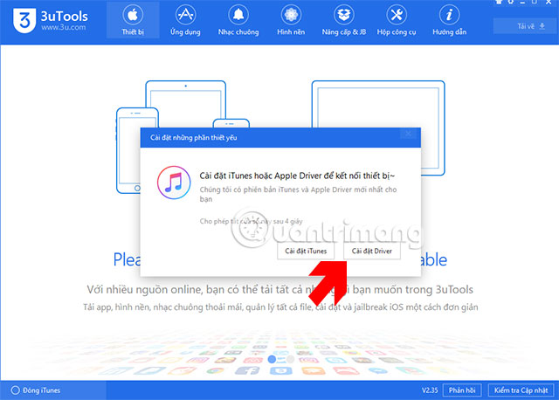Click the 3uTools shield logo

click(x=24, y=21)
